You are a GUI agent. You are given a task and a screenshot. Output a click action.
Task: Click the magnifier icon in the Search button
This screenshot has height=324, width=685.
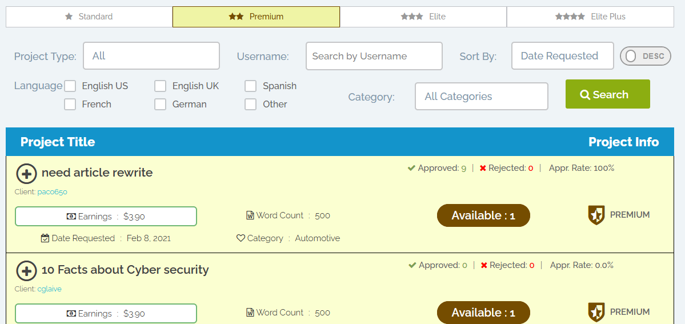click(x=585, y=94)
